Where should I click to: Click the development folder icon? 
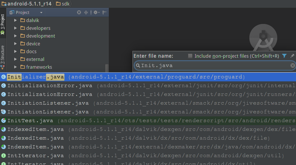[x=23, y=36]
